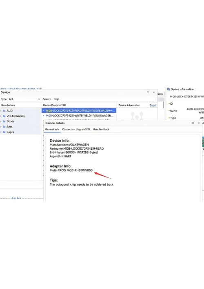Click the Search field containing mqb

104,99
